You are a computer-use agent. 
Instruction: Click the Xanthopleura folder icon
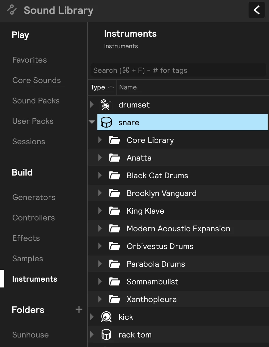114,299
